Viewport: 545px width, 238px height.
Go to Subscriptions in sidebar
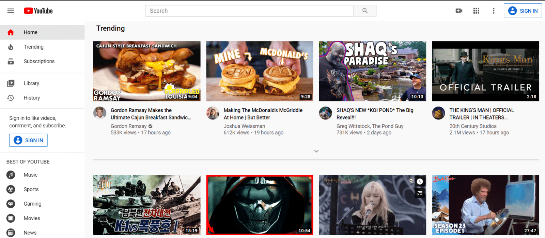click(39, 61)
